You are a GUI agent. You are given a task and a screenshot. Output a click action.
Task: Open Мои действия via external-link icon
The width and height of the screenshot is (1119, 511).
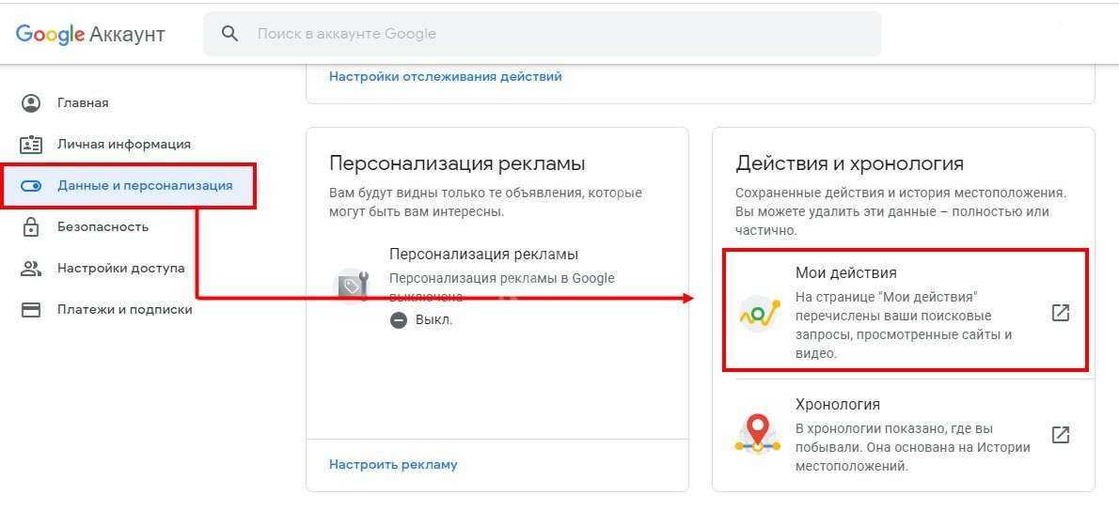pyautogui.click(x=1060, y=313)
